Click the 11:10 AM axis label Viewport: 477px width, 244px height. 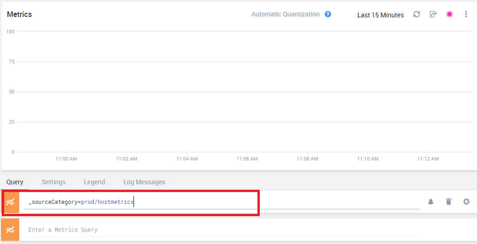[x=368, y=159]
